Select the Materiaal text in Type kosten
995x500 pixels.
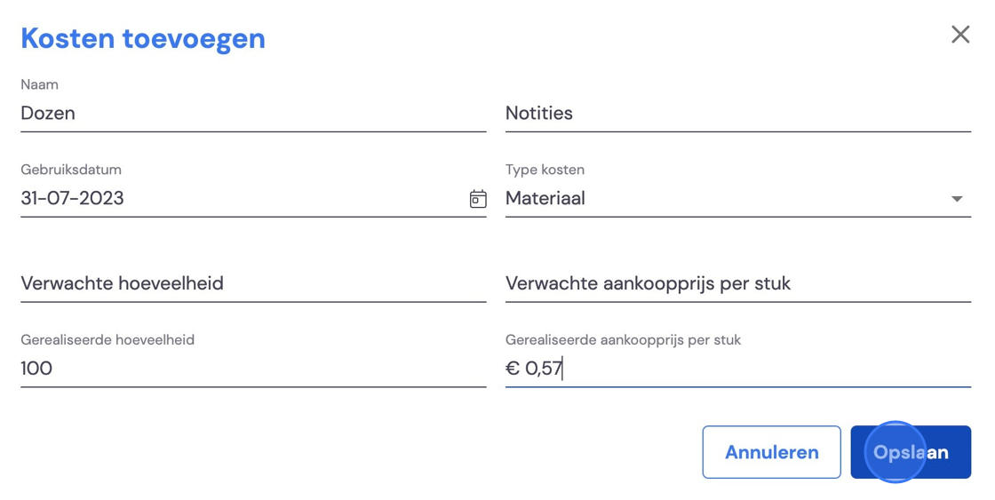(x=545, y=199)
